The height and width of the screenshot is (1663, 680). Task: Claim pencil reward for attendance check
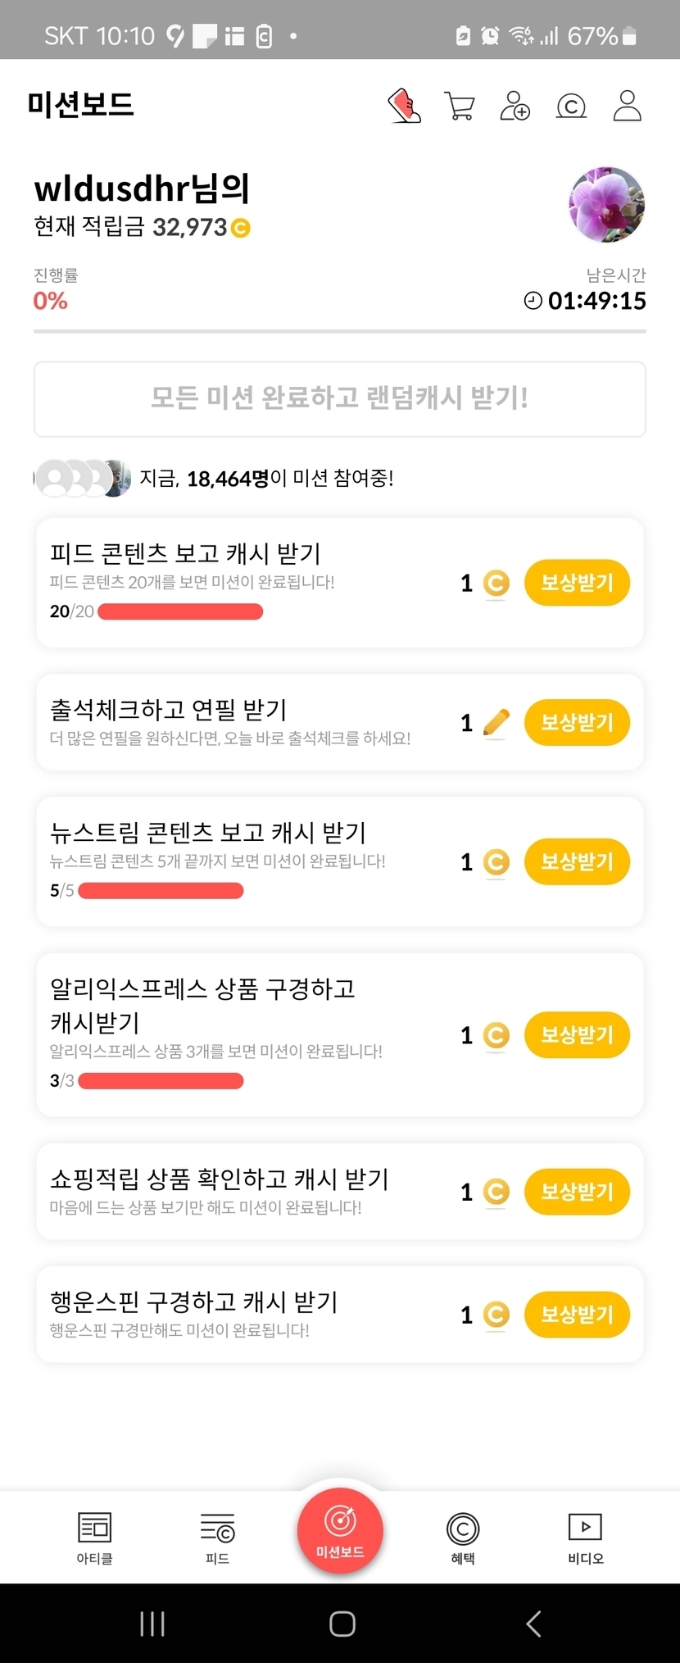click(577, 722)
